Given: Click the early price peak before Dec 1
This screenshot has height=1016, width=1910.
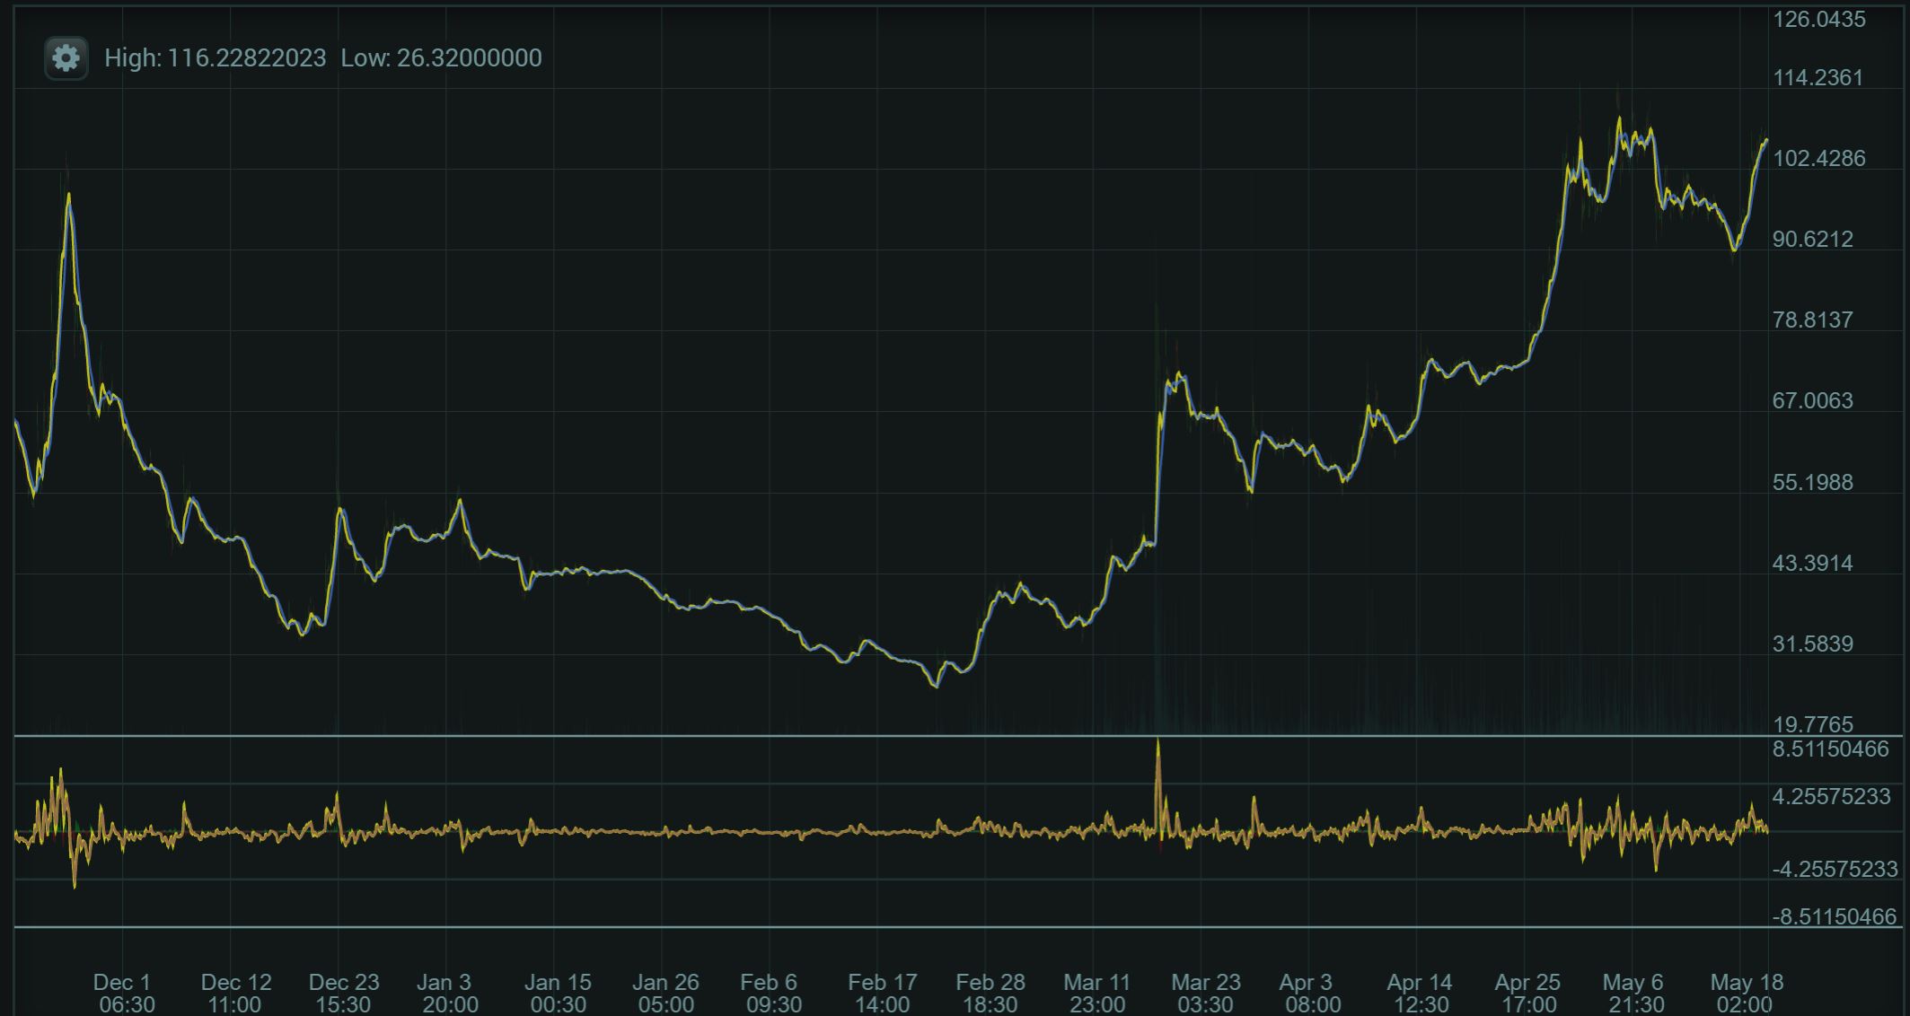Looking at the screenshot, I should click(x=68, y=196).
